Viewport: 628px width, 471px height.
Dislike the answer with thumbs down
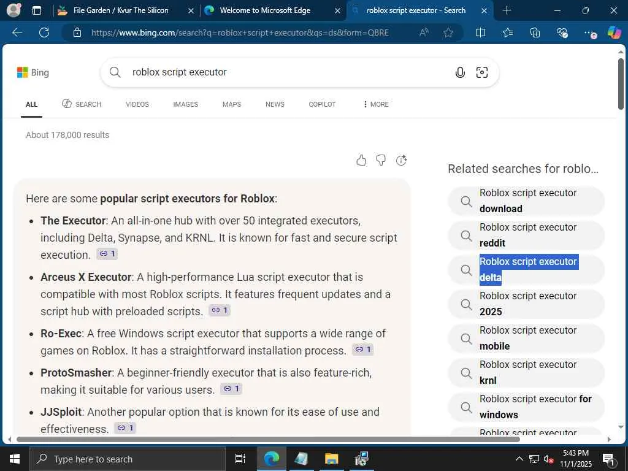pos(381,160)
